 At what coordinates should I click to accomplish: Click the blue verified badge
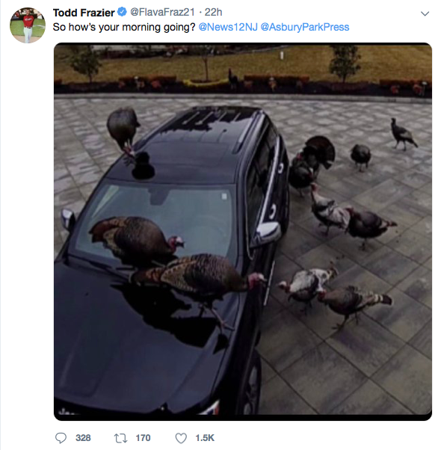coord(122,12)
